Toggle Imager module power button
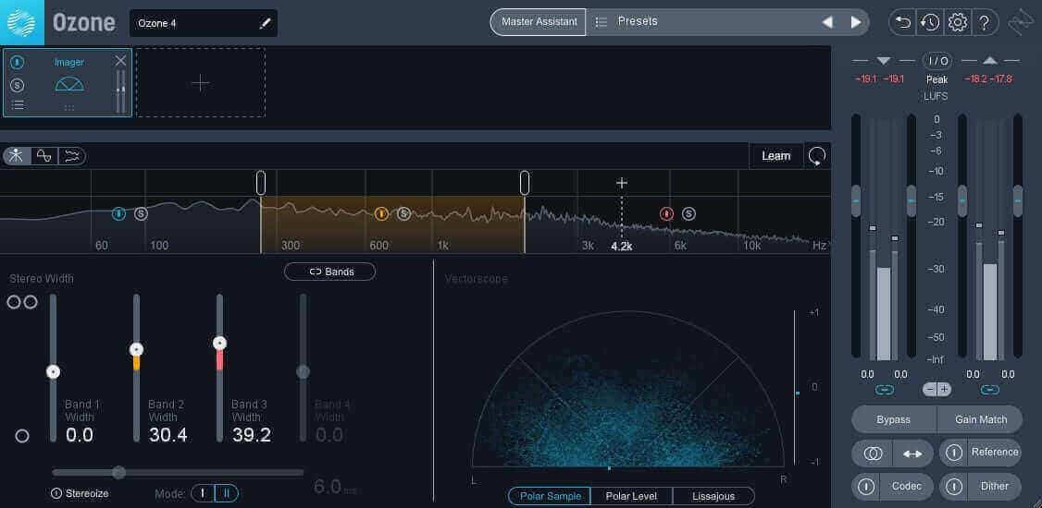Viewport: 1042px width, 508px height. pos(18,62)
